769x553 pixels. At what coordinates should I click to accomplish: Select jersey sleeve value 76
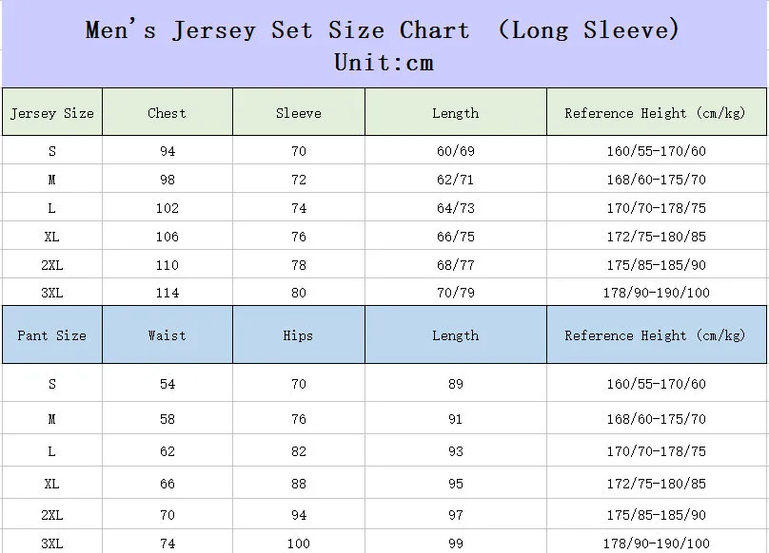299,237
